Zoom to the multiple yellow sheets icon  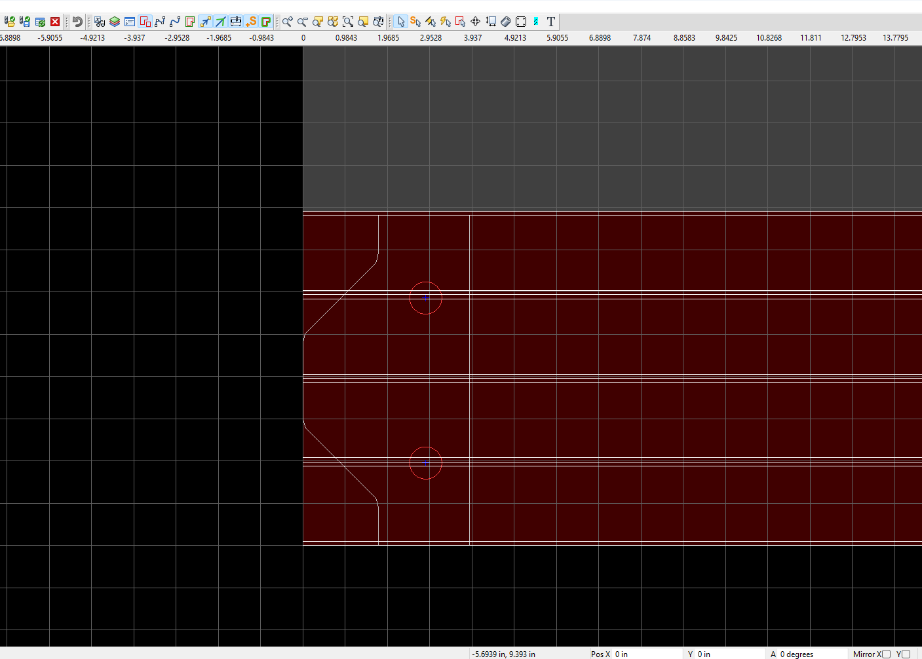point(333,22)
